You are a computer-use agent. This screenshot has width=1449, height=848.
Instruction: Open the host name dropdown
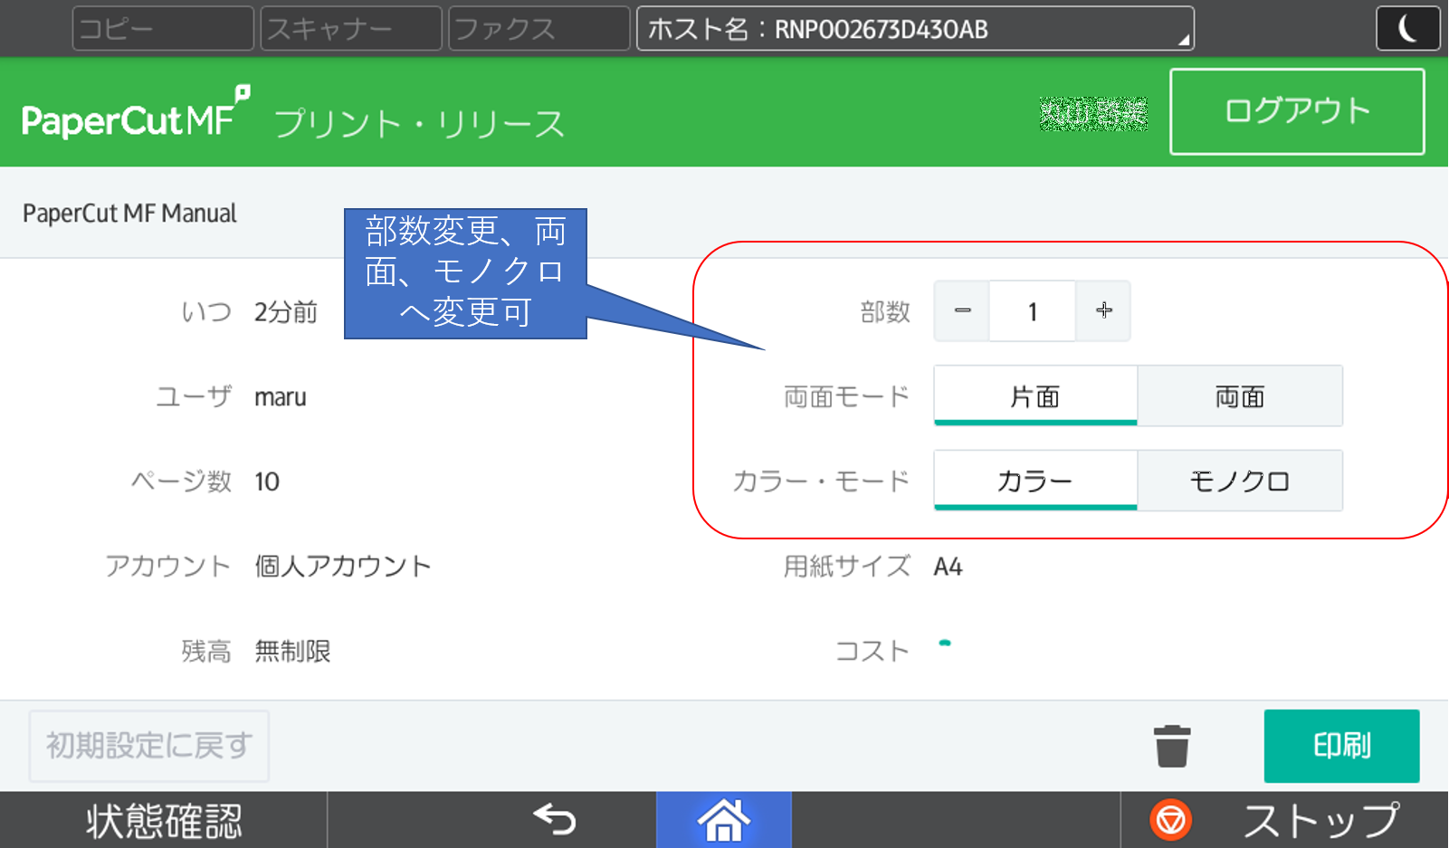tap(915, 28)
